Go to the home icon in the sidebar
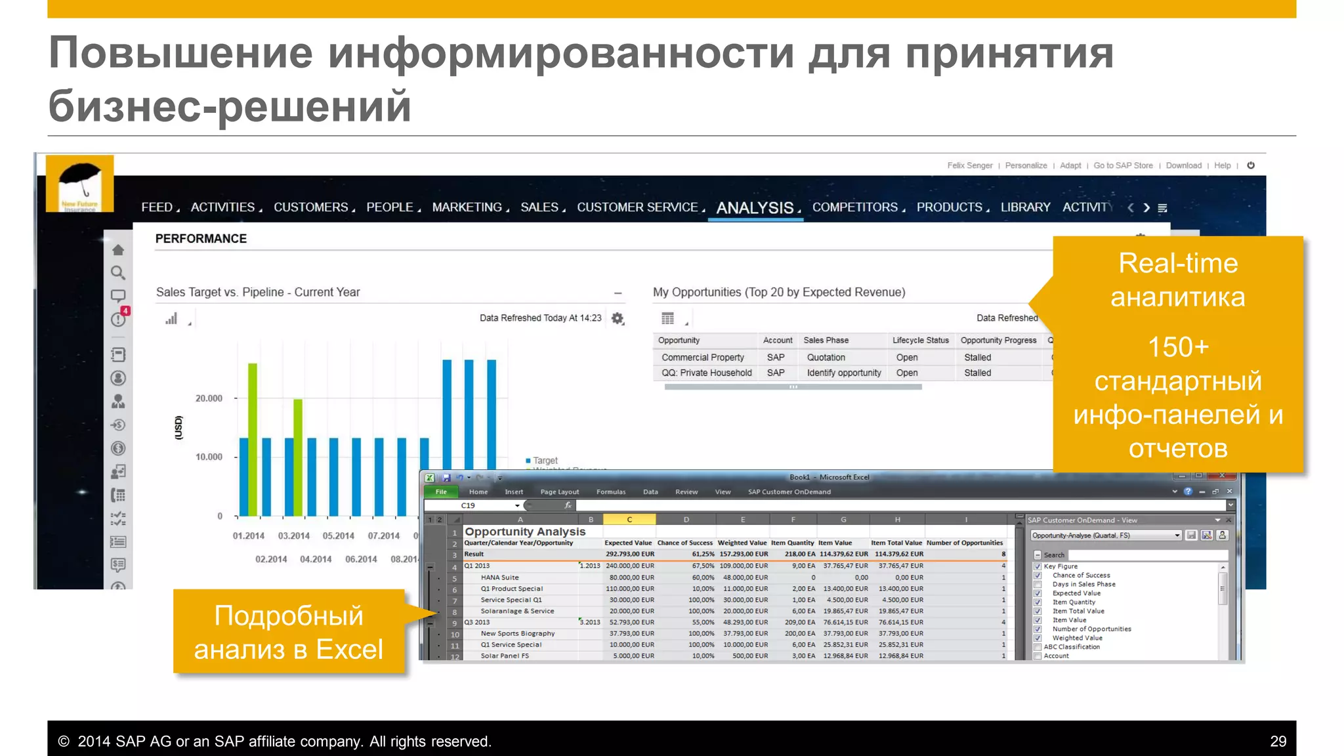This screenshot has width=1344, height=756. click(x=118, y=250)
